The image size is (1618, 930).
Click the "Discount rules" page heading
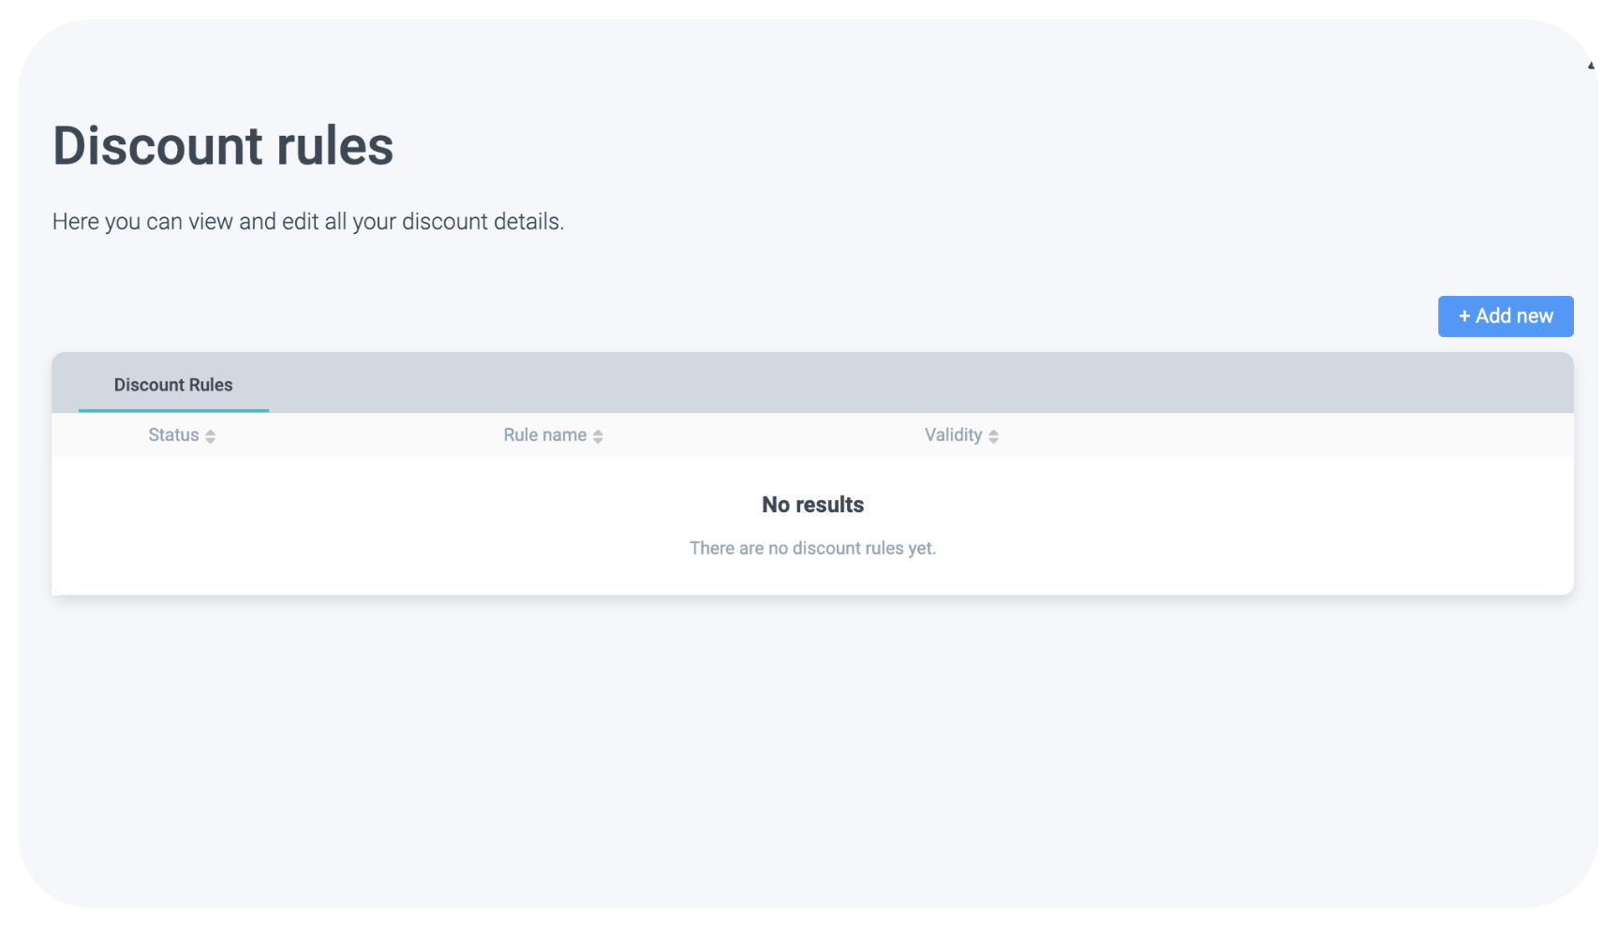point(223,146)
